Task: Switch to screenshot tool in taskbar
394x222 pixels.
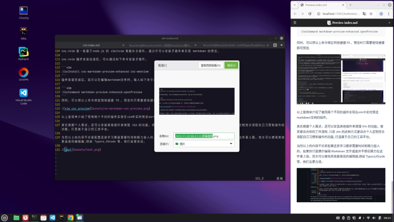Action: [80, 218]
